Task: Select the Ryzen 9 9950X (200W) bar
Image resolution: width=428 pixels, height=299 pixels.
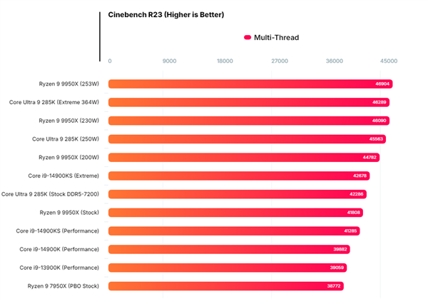Action: [x=244, y=157]
